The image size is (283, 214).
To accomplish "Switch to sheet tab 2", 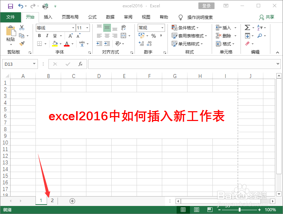I will pyautogui.click(x=52, y=200).
